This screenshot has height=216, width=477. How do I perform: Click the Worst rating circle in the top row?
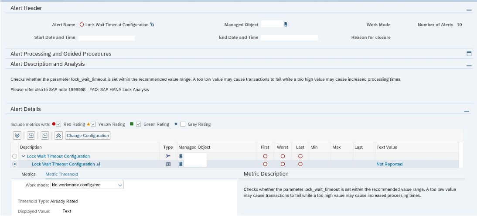click(x=283, y=156)
